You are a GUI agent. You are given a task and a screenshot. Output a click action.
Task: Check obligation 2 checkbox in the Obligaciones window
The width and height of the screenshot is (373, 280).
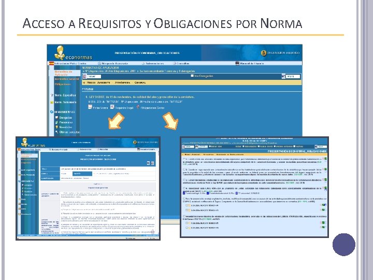(184, 170)
